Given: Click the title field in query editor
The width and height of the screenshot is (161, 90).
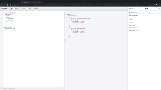Looking at the screenshot, I should [x=8, y=16].
